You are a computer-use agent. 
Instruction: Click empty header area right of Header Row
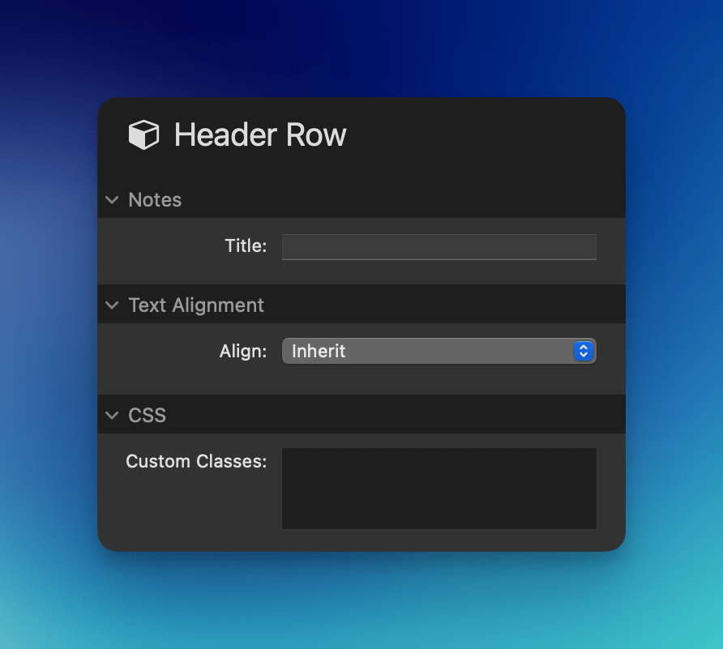tap(486, 134)
